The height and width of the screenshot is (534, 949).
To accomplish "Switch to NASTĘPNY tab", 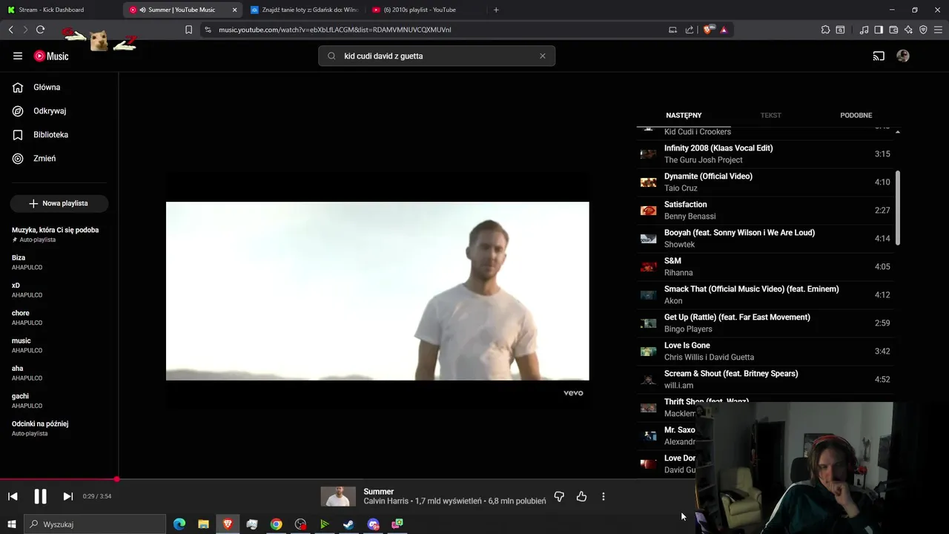I will tap(684, 115).
